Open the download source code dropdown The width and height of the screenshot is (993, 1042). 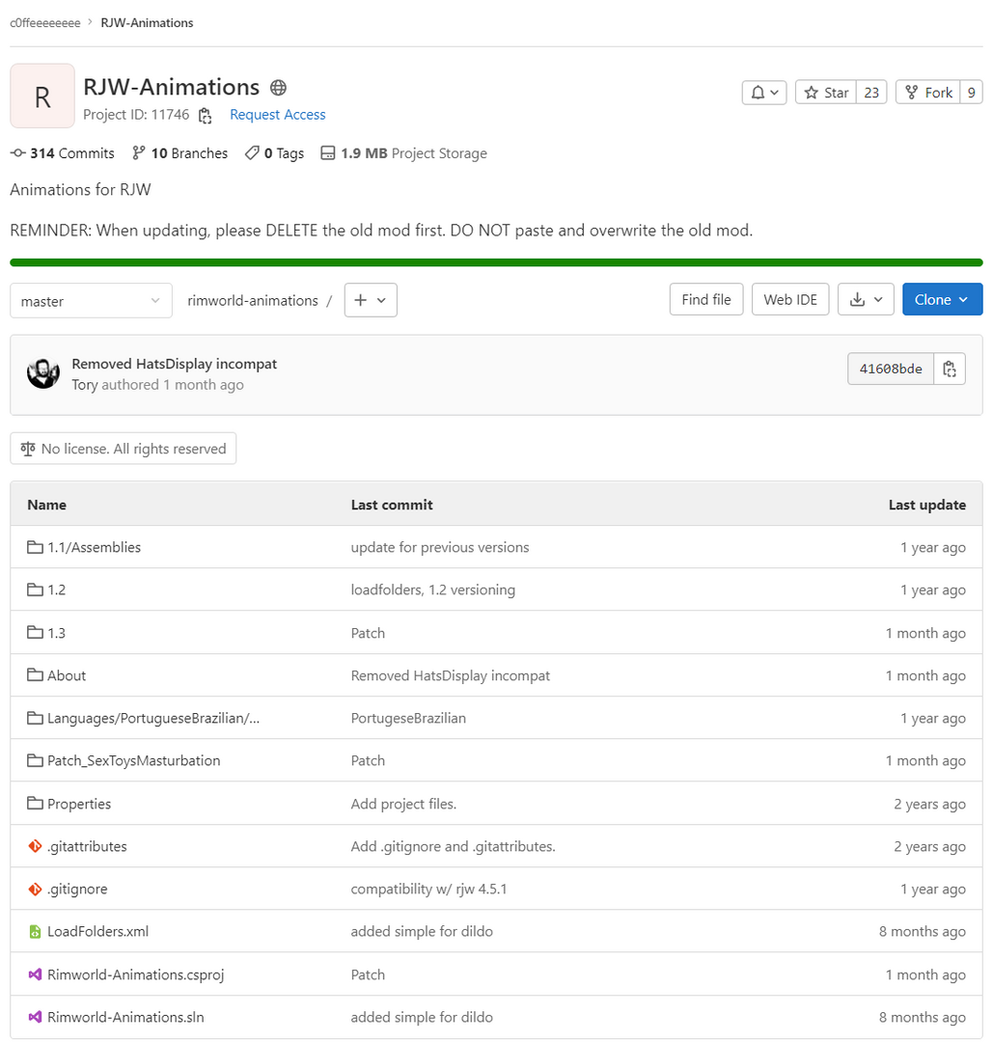(x=866, y=300)
